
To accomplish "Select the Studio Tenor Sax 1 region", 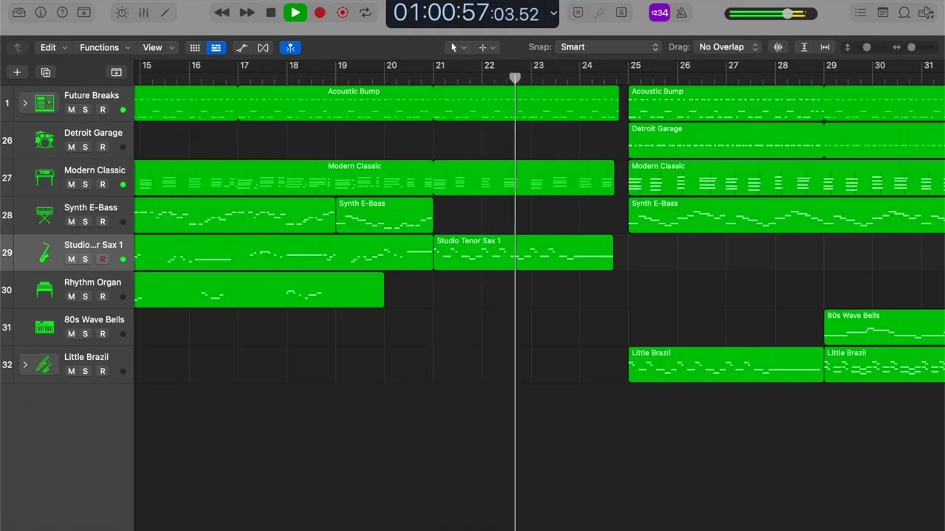I will 523,252.
